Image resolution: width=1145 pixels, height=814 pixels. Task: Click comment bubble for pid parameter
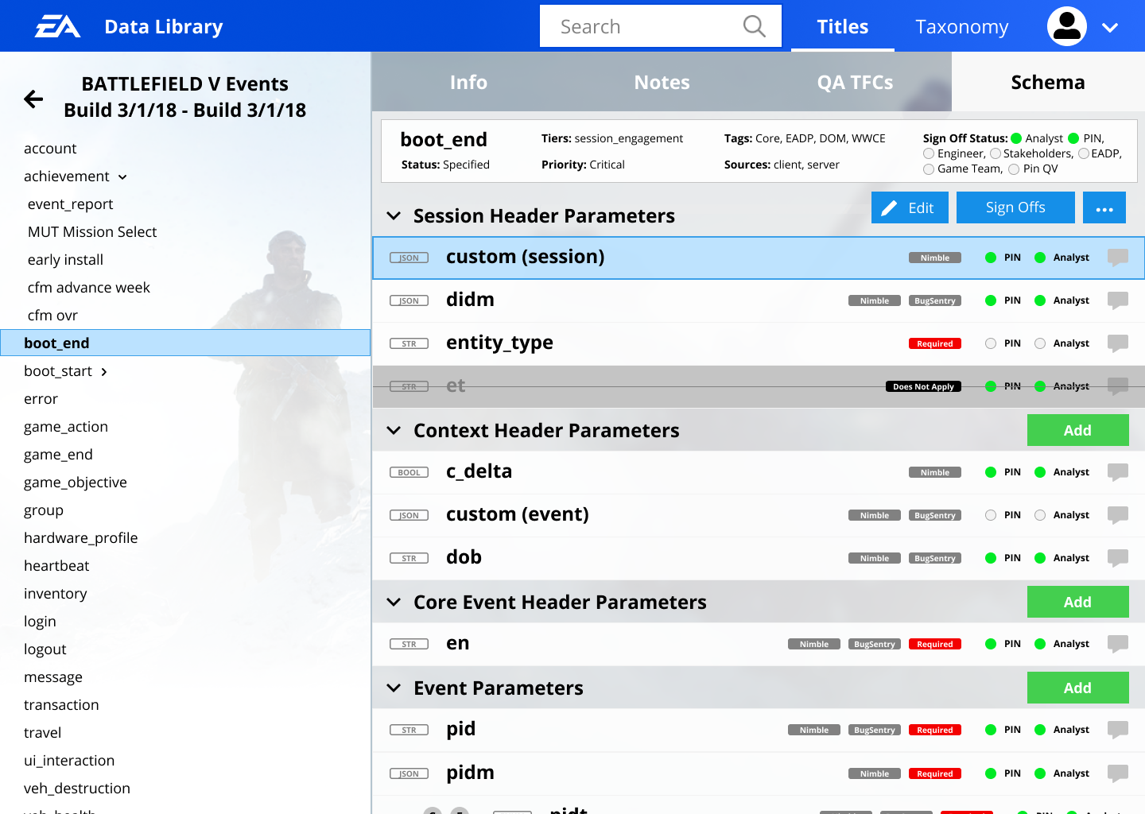pos(1118,730)
